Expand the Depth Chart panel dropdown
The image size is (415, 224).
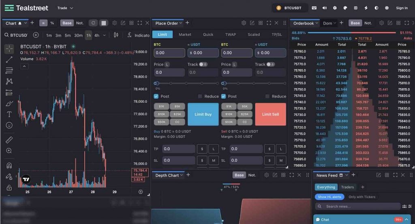182,175
